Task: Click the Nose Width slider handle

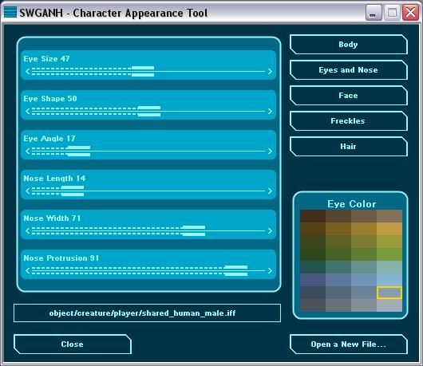Action: pyautogui.click(x=194, y=231)
